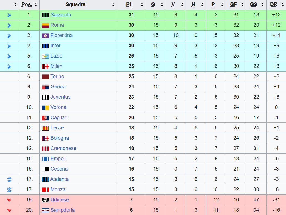Open the Cremonese team link
This screenshot has height=215, width=286.
click(x=63, y=148)
